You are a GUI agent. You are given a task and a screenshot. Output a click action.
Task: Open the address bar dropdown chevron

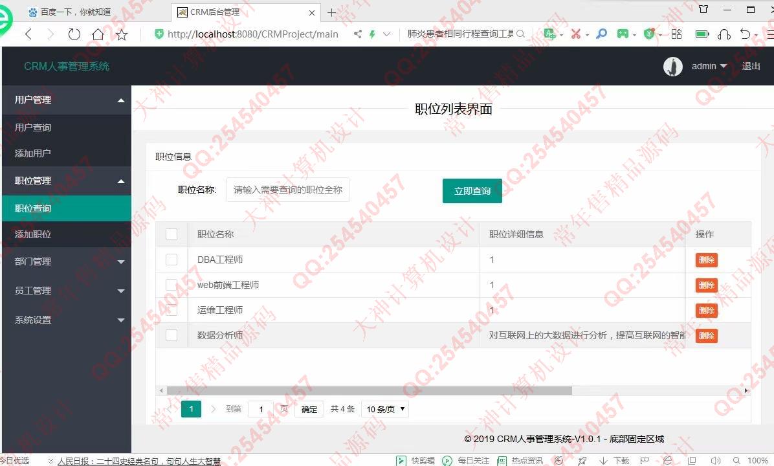click(386, 34)
